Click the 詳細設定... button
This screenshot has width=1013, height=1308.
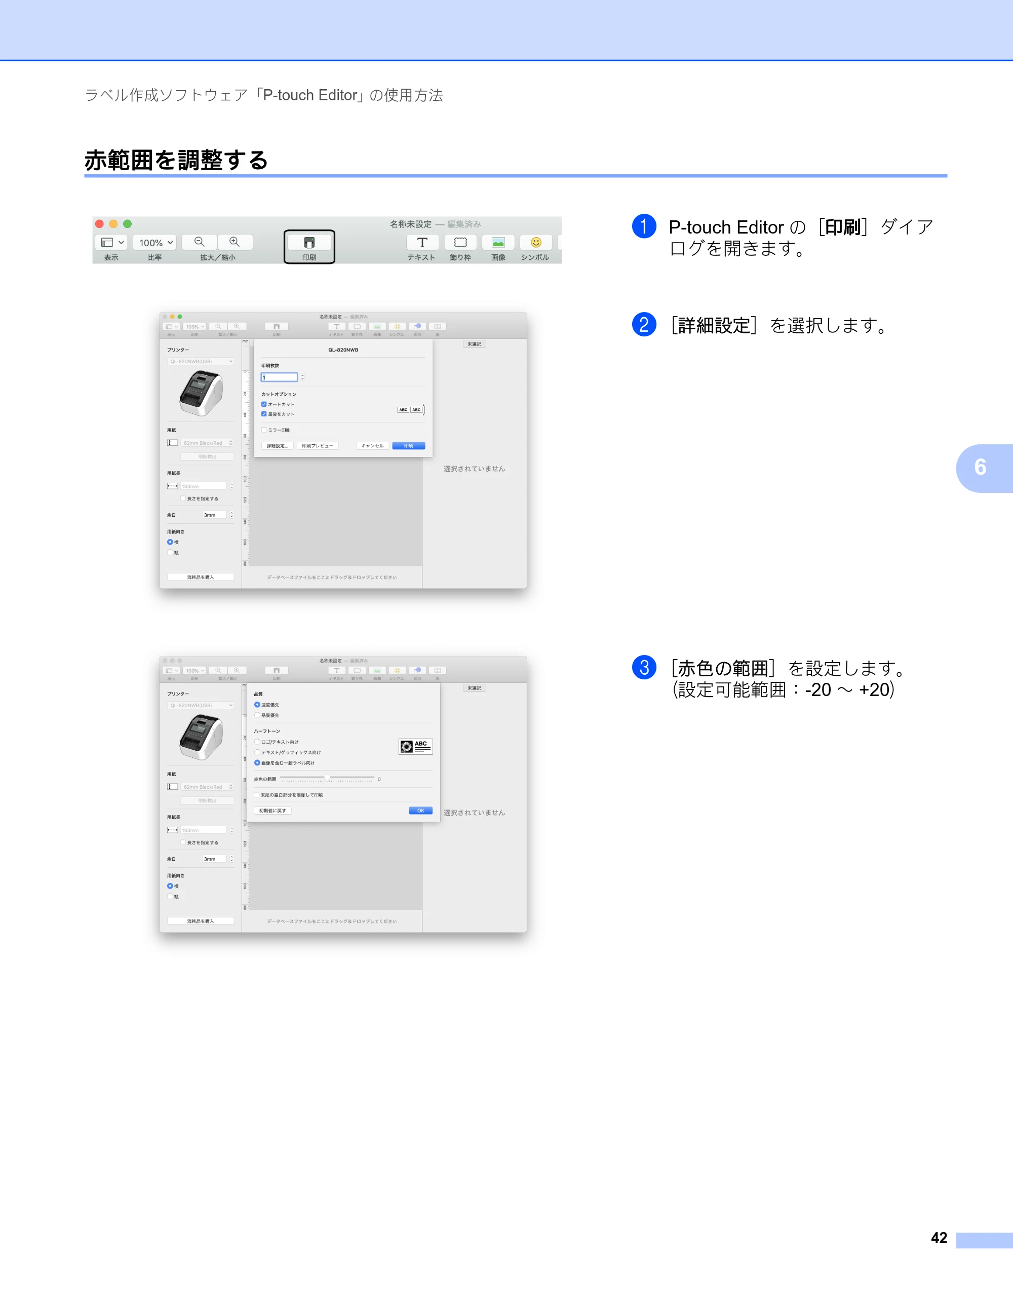tap(278, 446)
